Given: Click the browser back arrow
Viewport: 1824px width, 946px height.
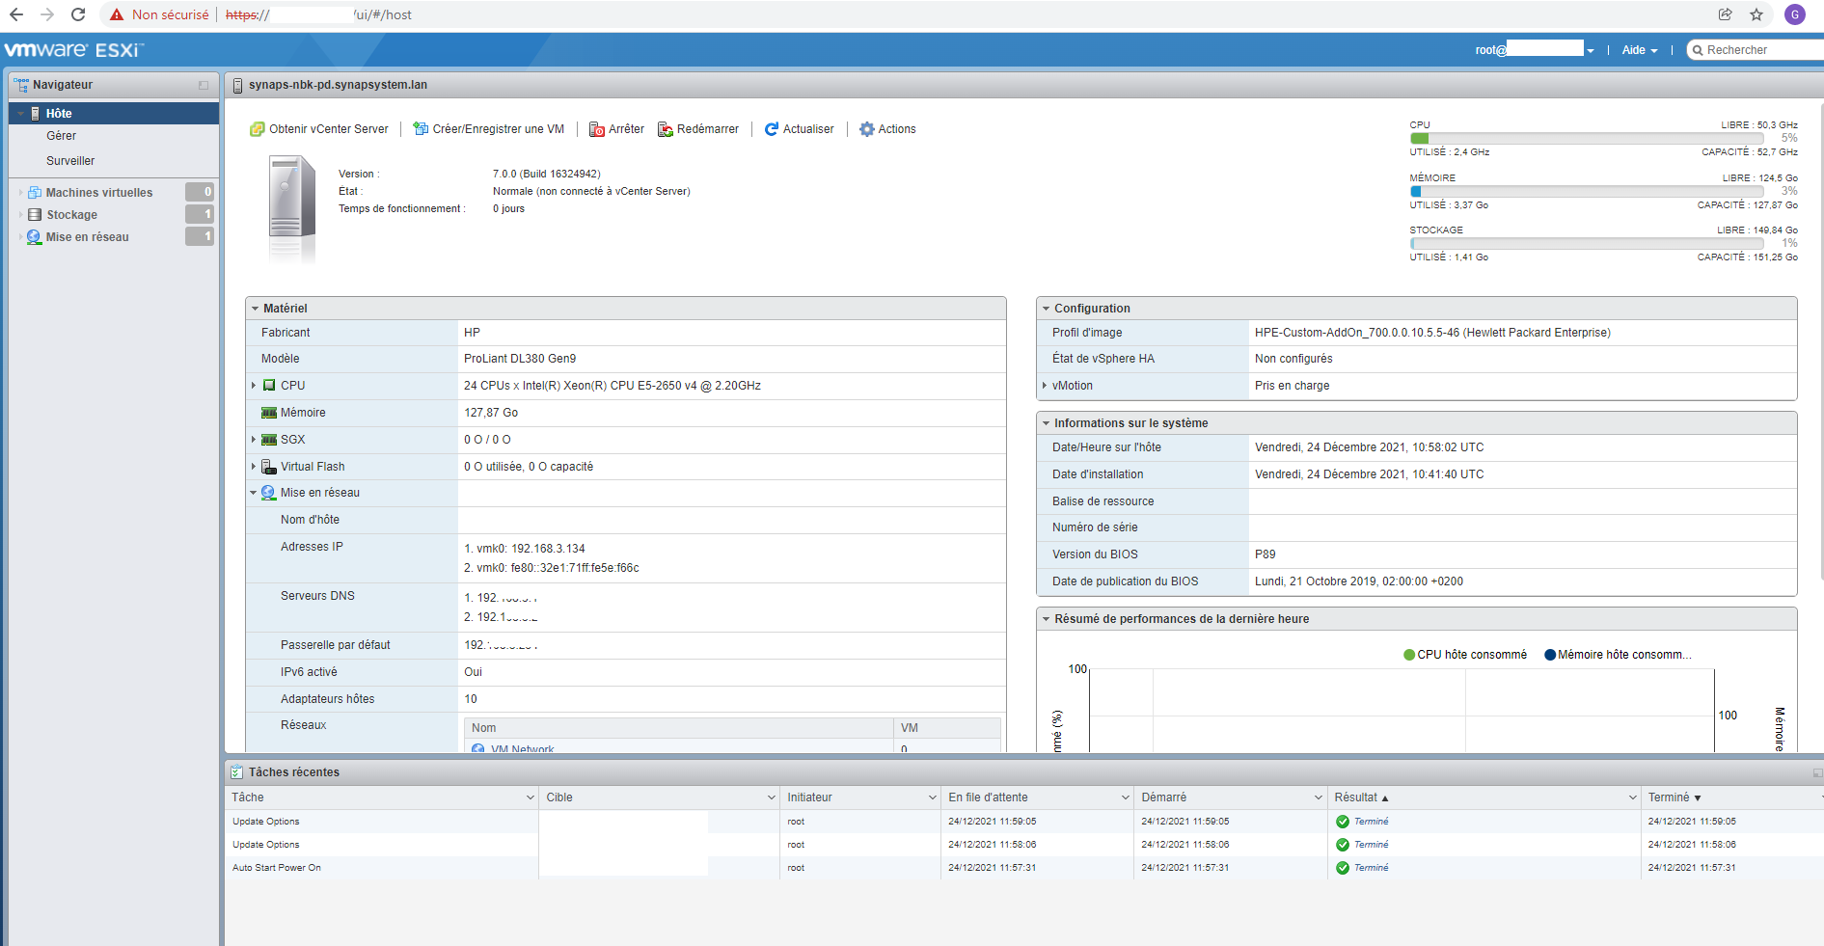Looking at the screenshot, I should click(16, 14).
